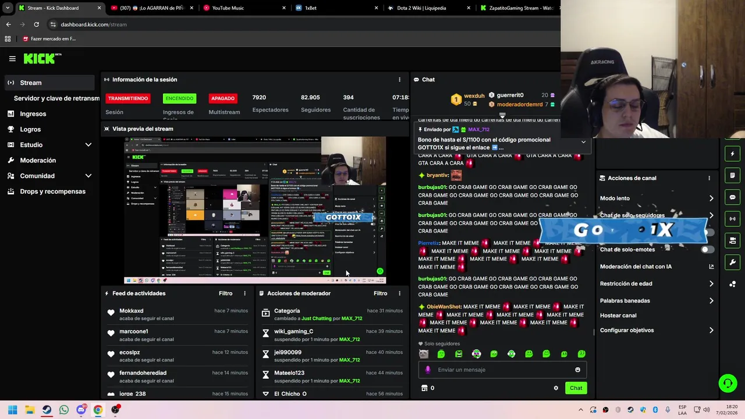The height and width of the screenshot is (419, 745).
Task: Click the green Chat send button
Action: click(576, 388)
